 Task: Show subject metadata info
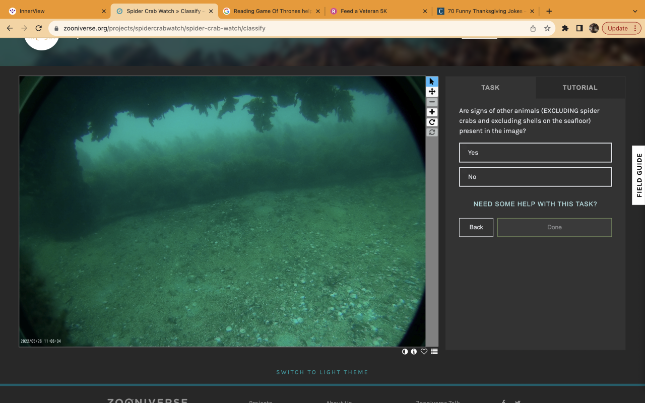tap(414, 352)
